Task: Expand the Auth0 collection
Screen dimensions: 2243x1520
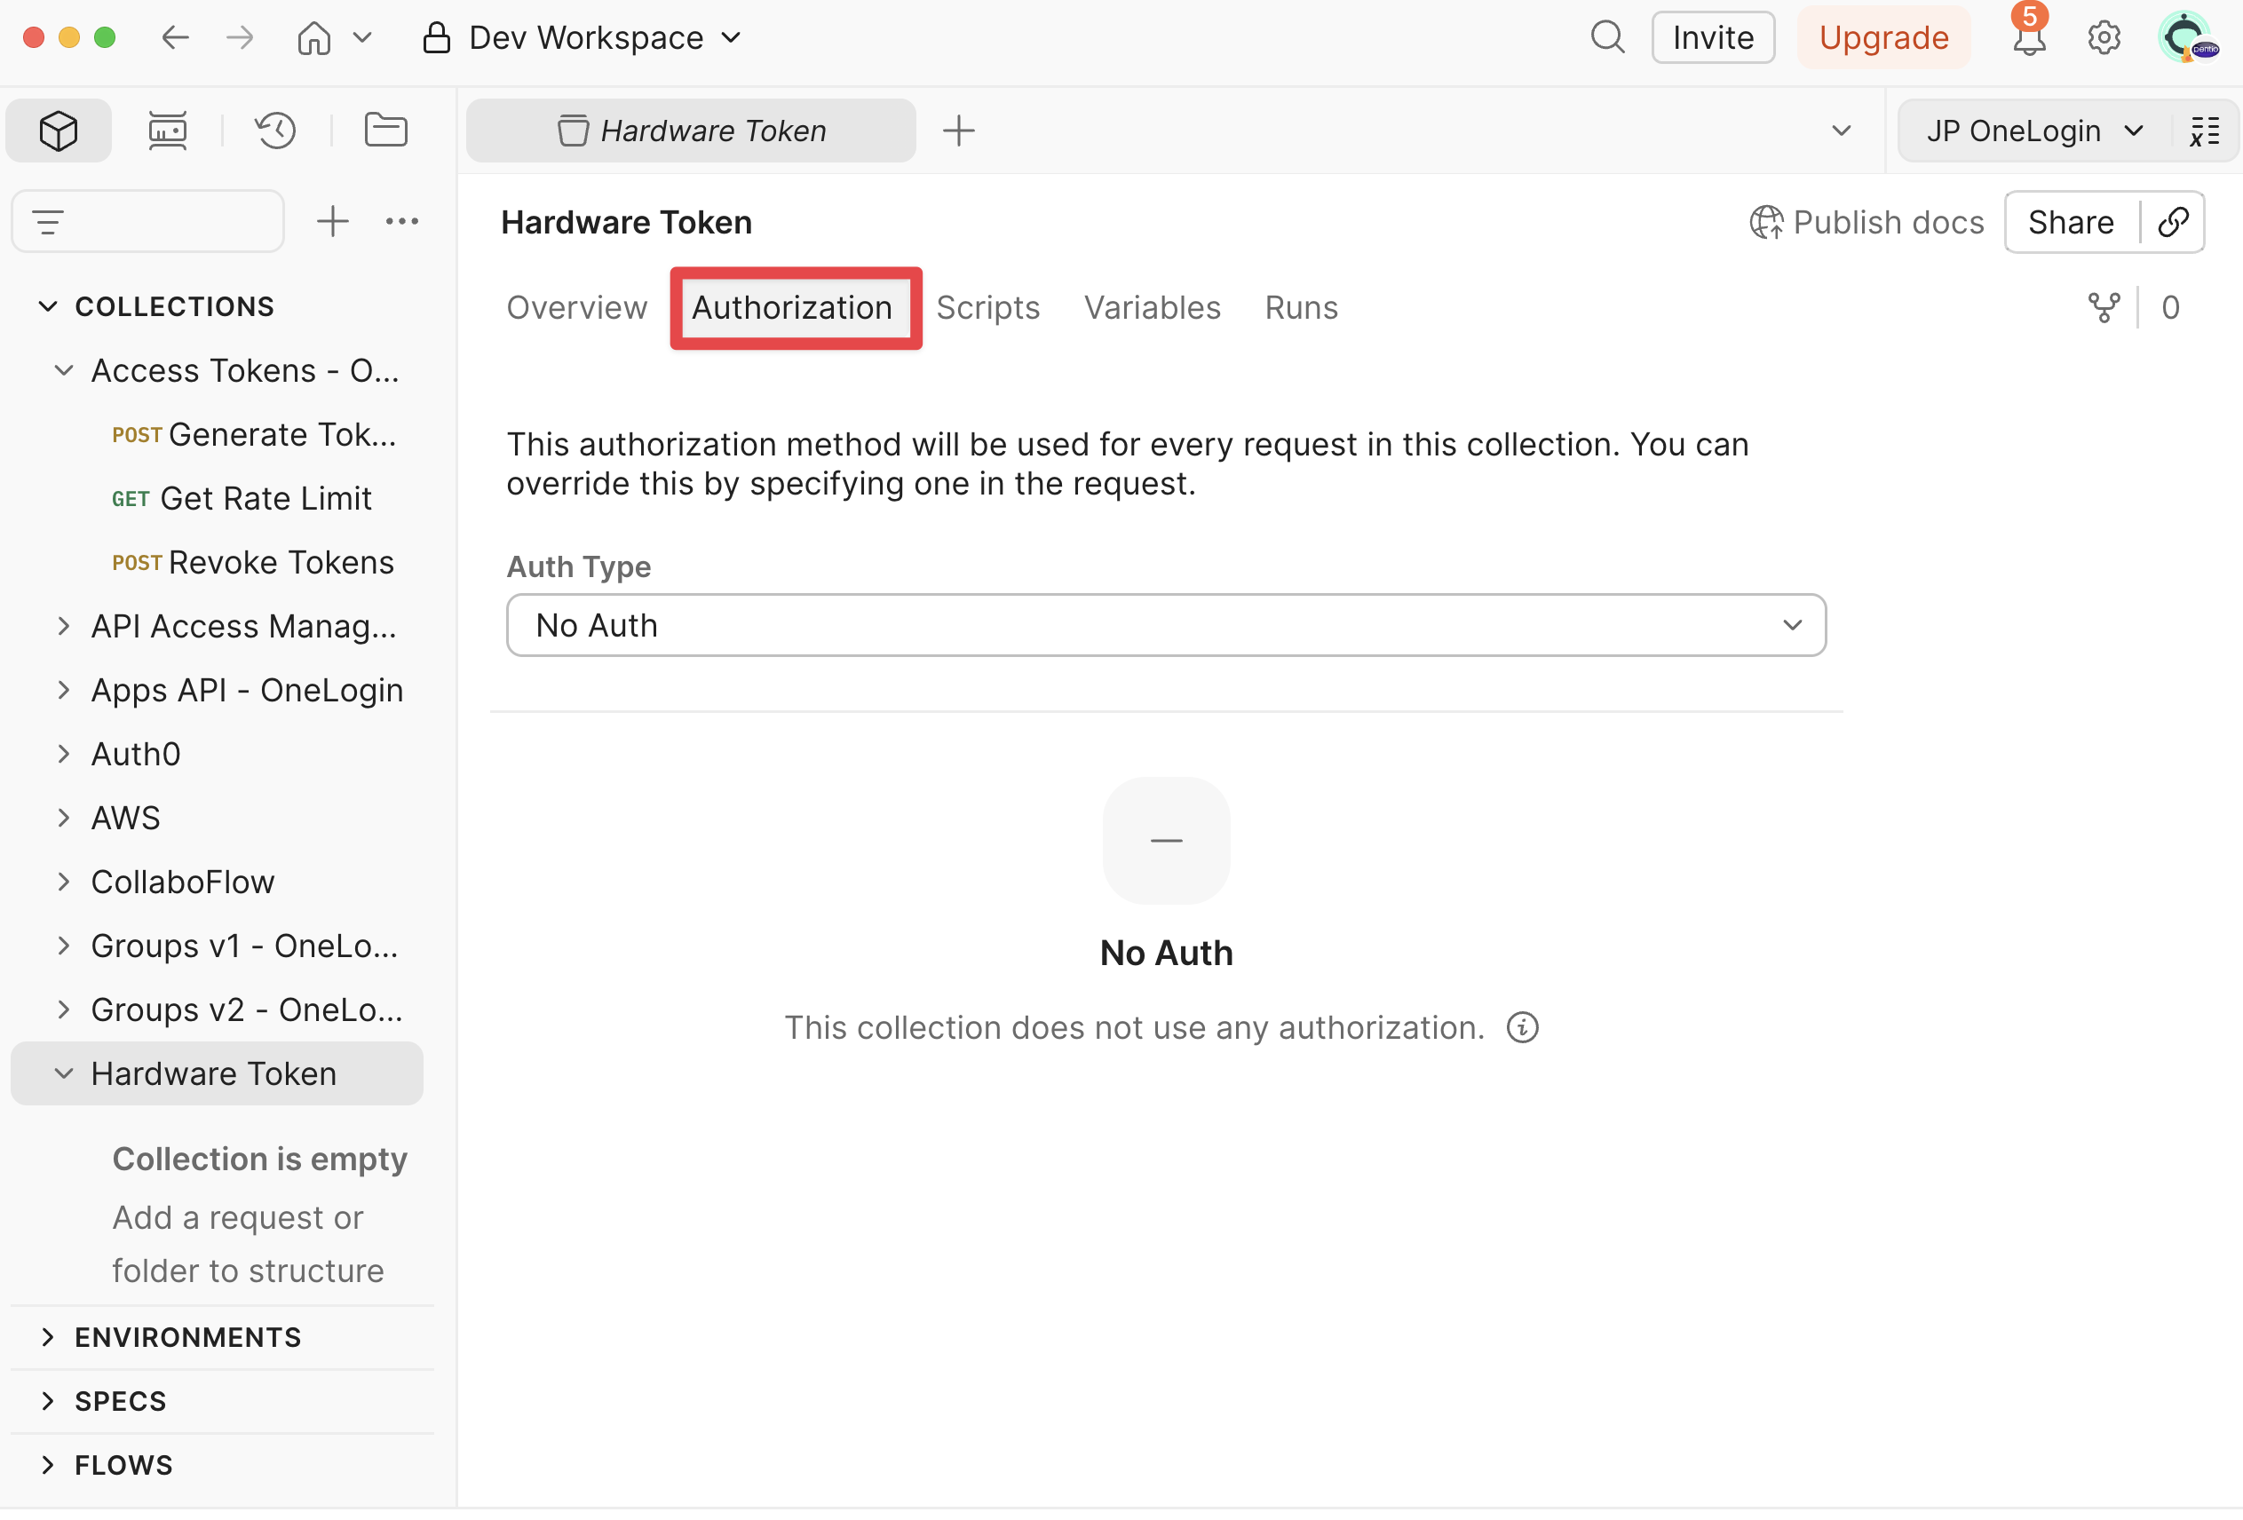Action: [64, 754]
